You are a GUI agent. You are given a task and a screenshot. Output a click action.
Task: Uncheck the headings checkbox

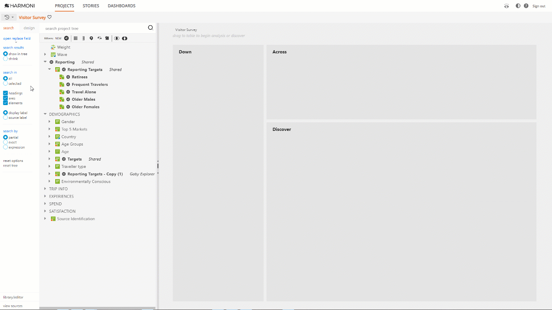pos(6,93)
